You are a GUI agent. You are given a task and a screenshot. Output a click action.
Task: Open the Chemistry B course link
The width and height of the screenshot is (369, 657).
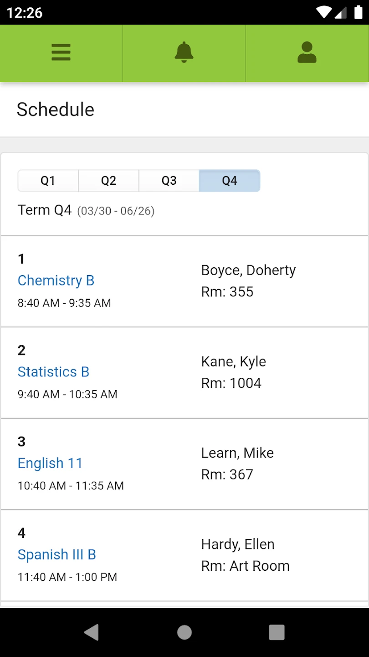[x=56, y=280]
